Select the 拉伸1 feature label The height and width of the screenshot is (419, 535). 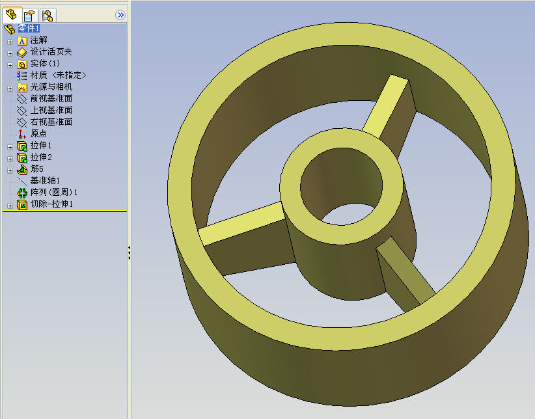tap(41, 145)
